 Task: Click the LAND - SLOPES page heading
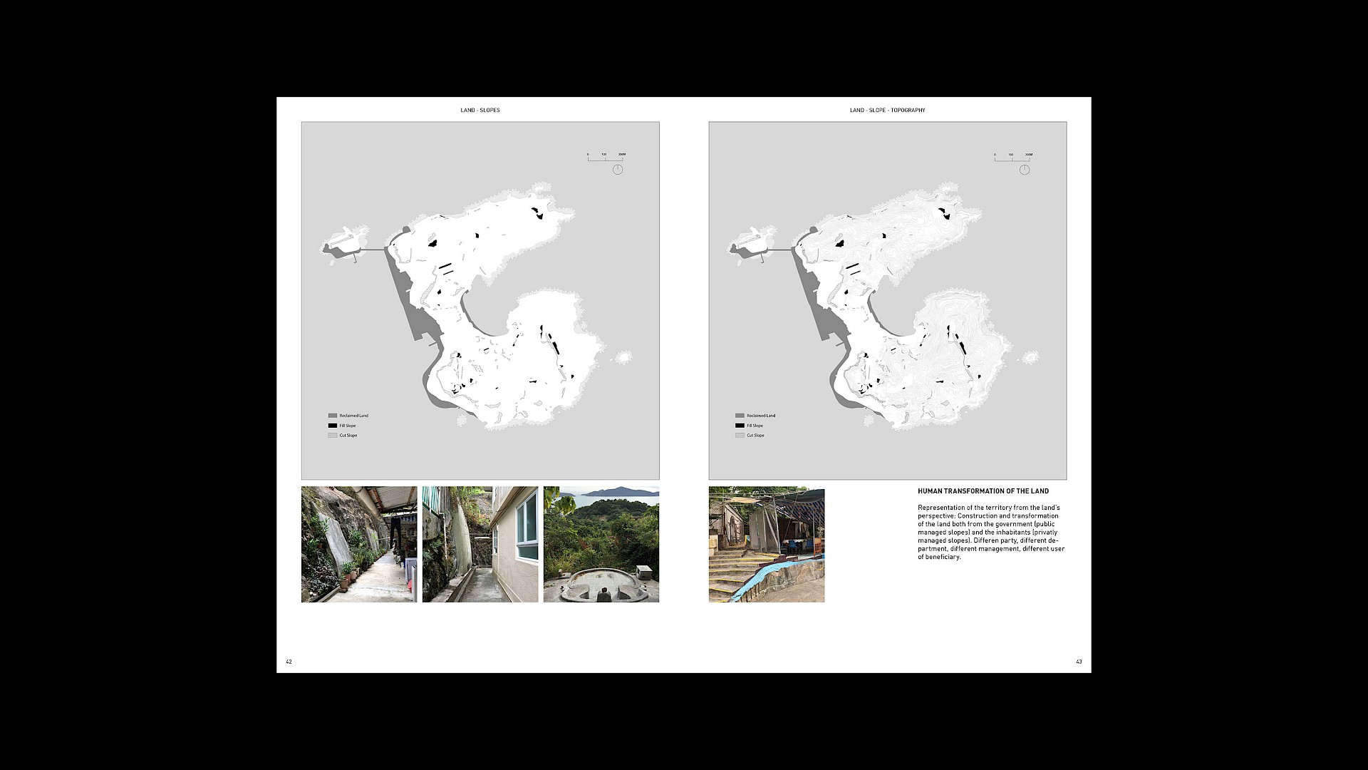[x=480, y=111]
